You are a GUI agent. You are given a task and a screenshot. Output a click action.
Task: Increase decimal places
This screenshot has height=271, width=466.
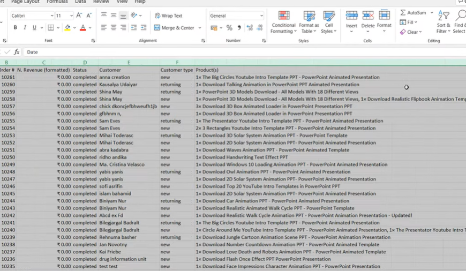(x=250, y=28)
